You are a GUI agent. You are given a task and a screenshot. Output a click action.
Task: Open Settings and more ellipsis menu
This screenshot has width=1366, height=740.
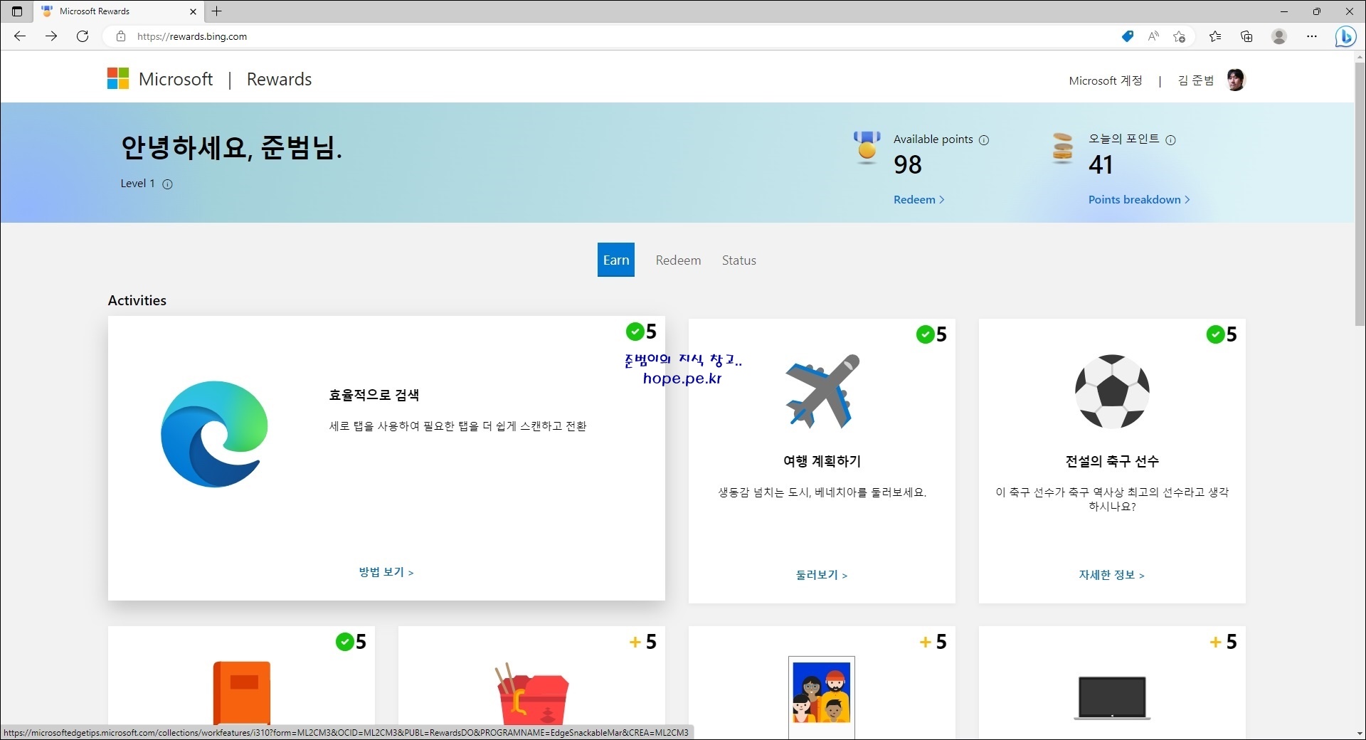[1312, 36]
